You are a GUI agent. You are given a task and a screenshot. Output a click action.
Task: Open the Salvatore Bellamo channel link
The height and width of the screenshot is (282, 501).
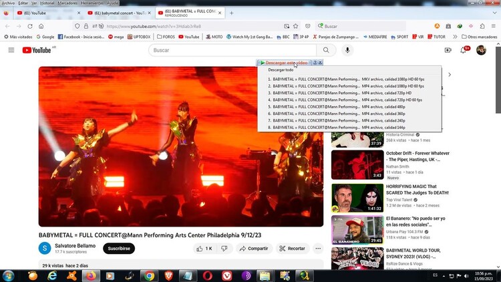pos(75,245)
